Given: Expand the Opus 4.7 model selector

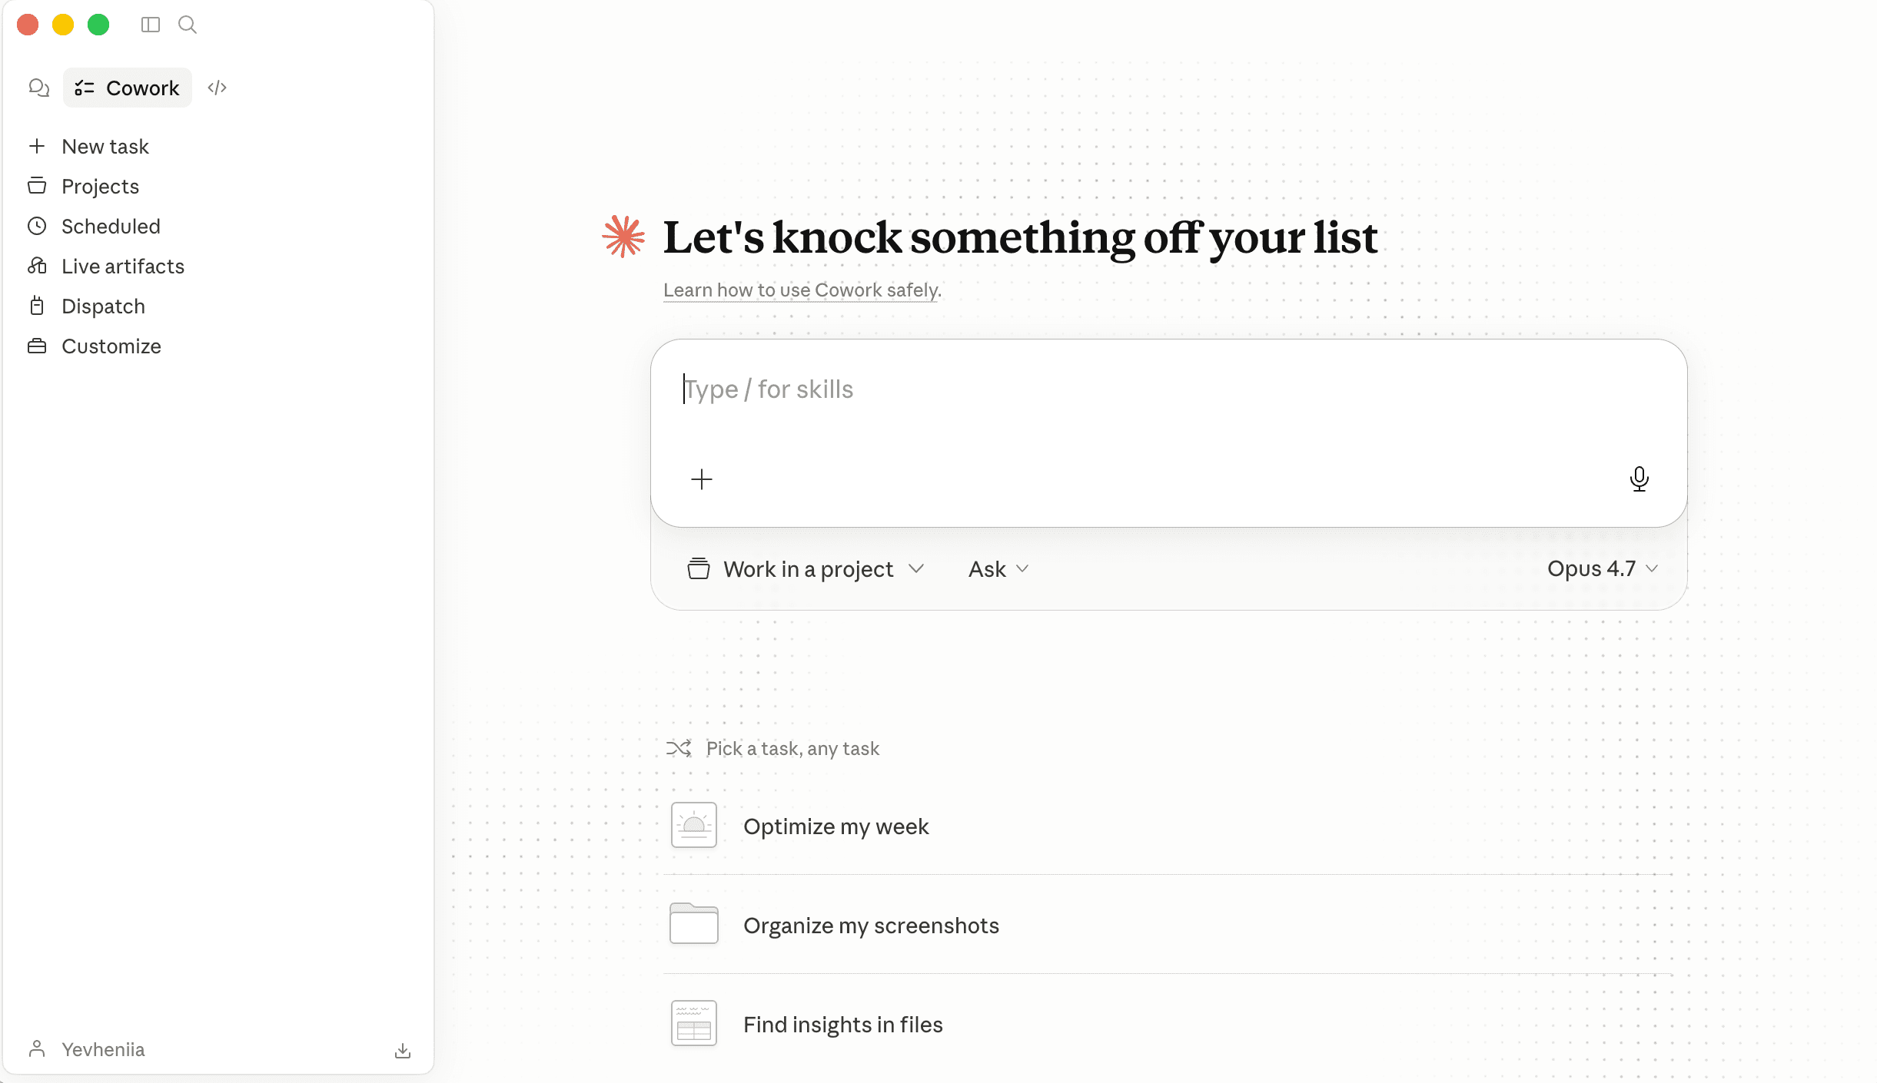Looking at the screenshot, I should click(1603, 568).
